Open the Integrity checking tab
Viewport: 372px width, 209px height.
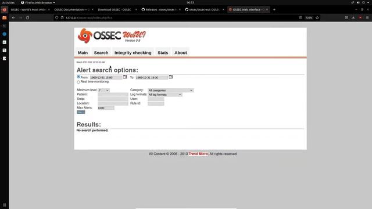coord(133,53)
